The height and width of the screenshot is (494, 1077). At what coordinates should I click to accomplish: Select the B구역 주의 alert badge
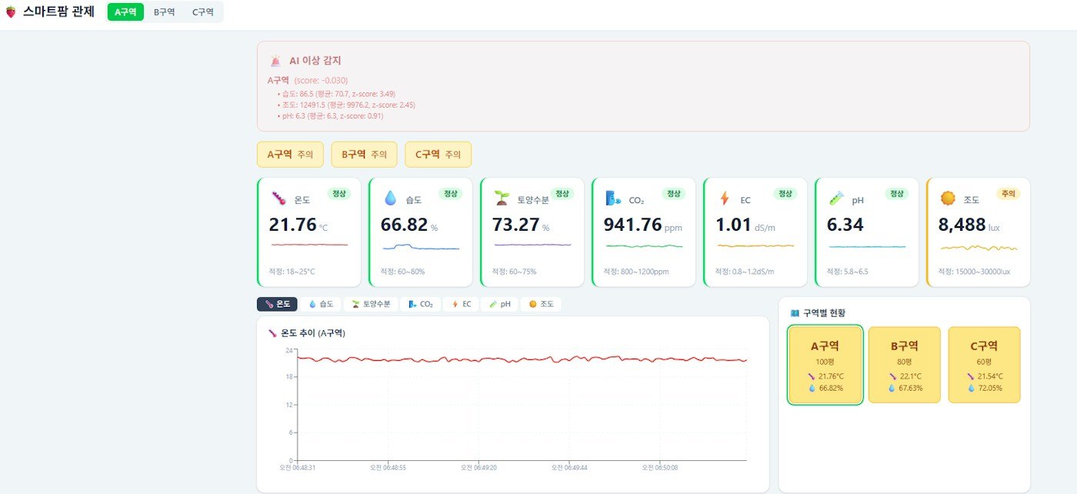364,154
